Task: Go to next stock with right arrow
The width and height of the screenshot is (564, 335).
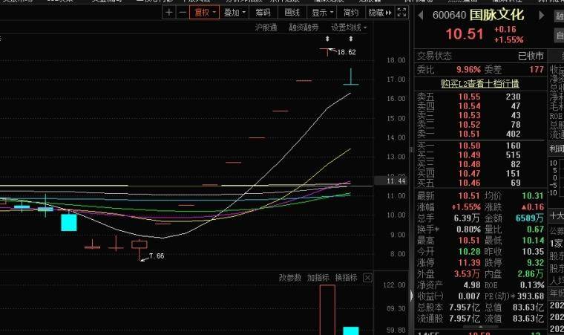Action: (x=541, y=15)
